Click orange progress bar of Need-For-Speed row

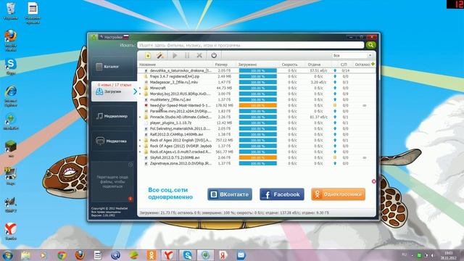coord(258,105)
